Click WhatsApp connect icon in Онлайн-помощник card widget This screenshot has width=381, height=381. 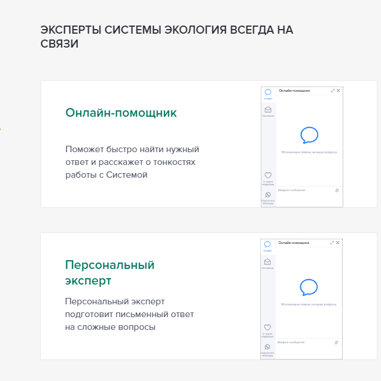coord(268,195)
